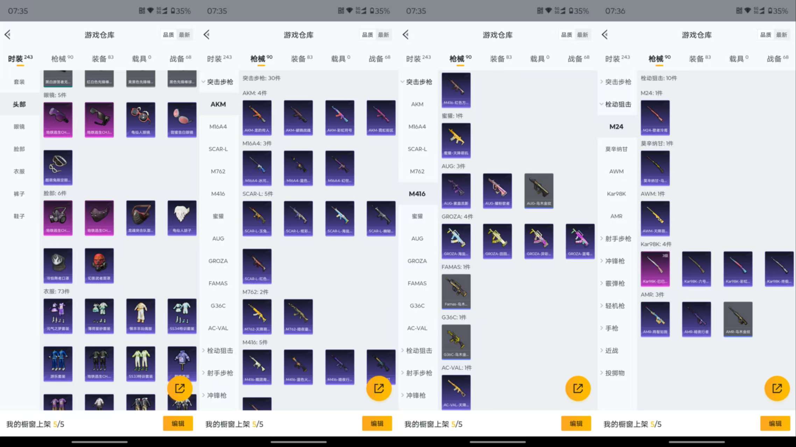
Task: Tap the 编辑 button
Action: coord(178,424)
